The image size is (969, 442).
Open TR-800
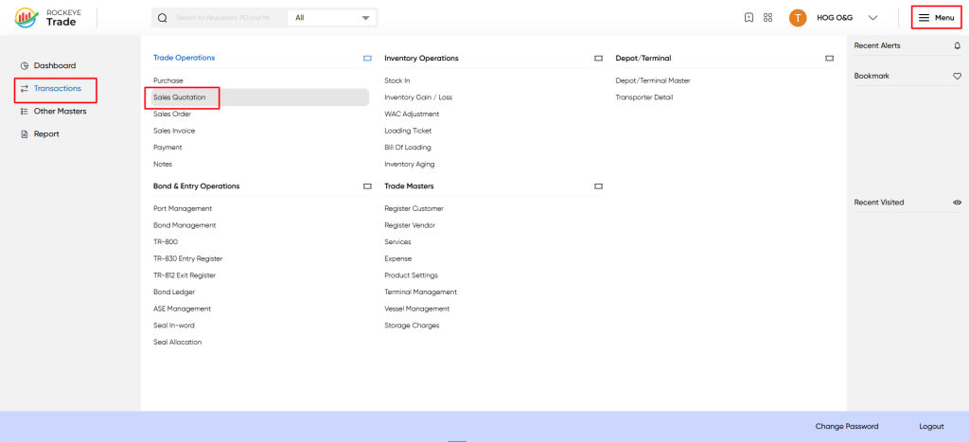(166, 242)
